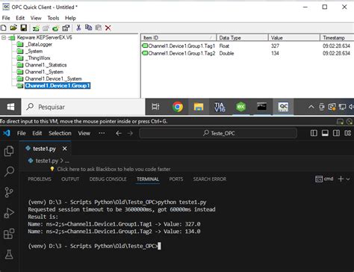Open Google Chrome from the taskbar
This screenshot has width=354, height=272.
pos(178,107)
